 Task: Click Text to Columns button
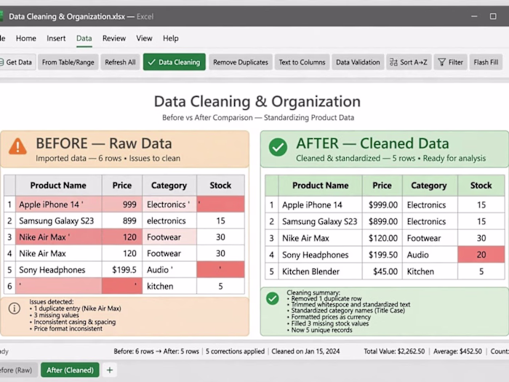pos(302,62)
